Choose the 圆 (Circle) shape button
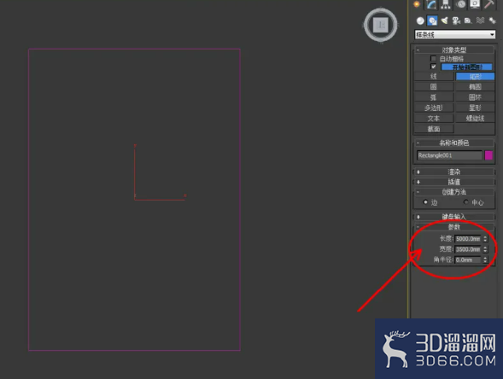Screen dimensions: 503x379 434,87
